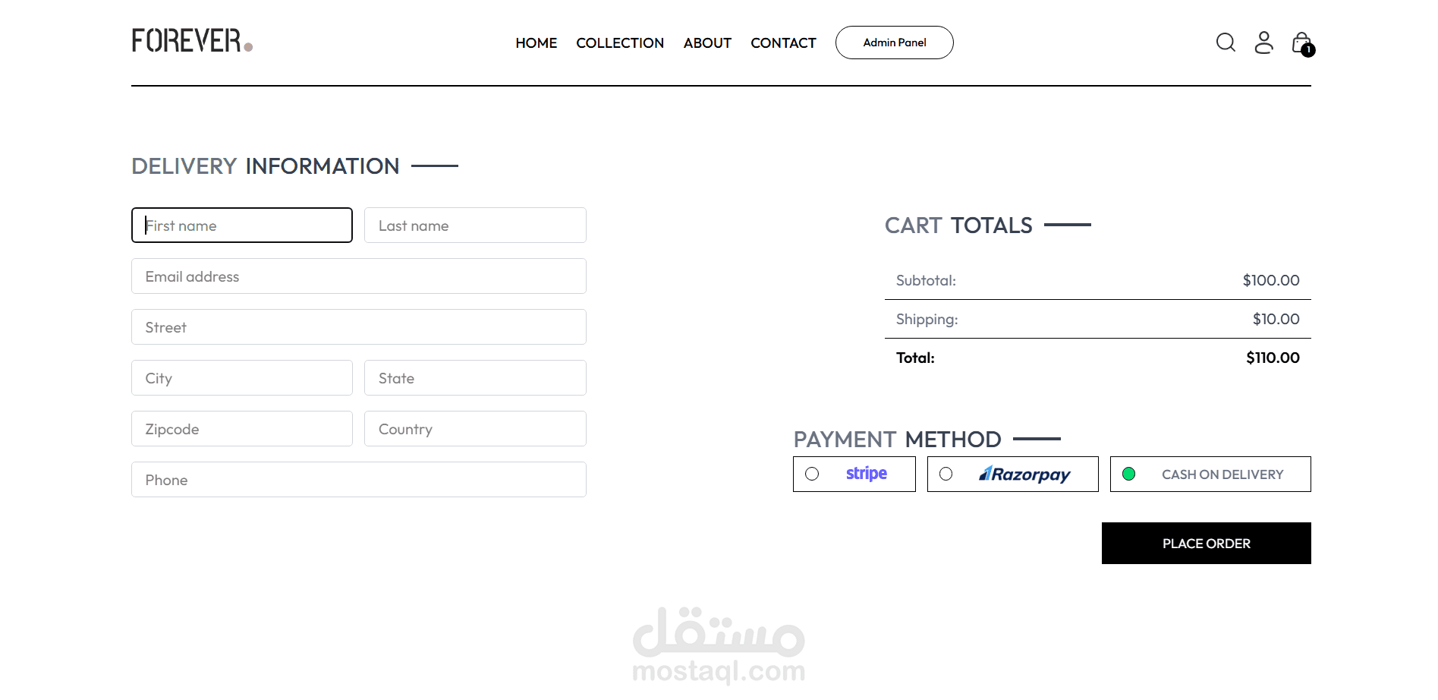Open the COLLECTION menu item
The image size is (1438, 700).
pyautogui.click(x=619, y=43)
